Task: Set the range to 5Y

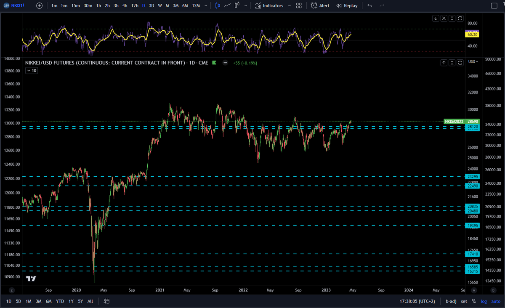Action: click(80, 301)
